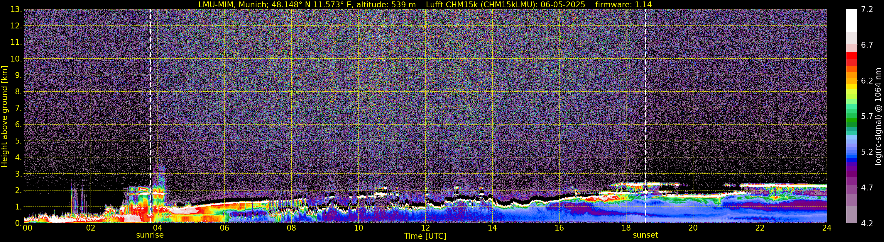Click the 22 time axis tick label
884x242 pixels.
point(760,228)
